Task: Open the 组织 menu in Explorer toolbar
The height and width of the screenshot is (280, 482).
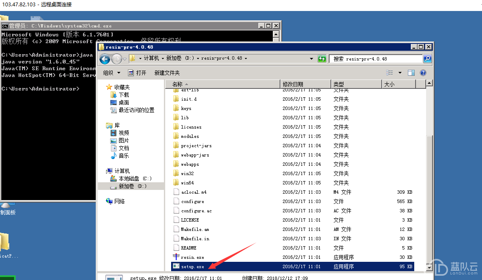Action: tap(111, 73)
